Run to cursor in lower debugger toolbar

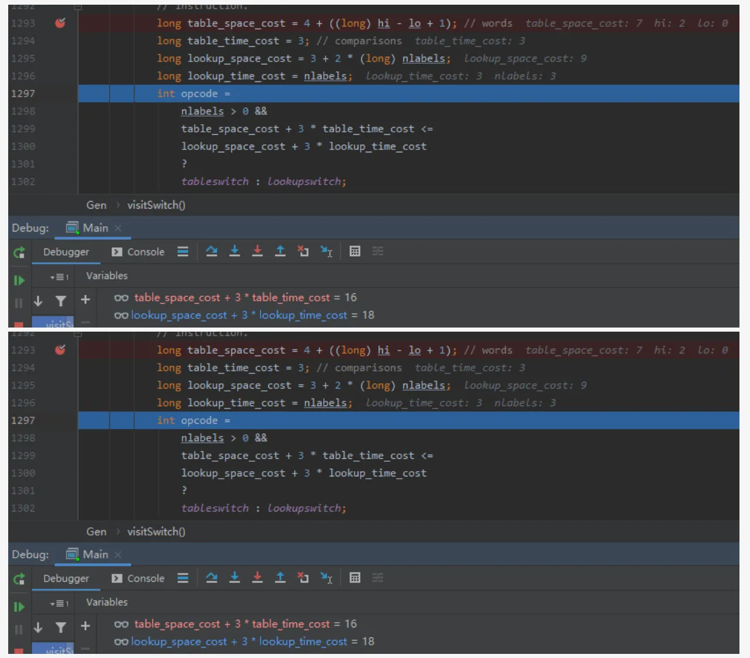(x=327, y=578)
